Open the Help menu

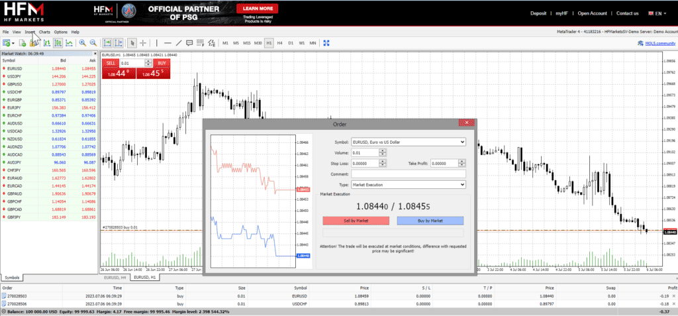[x=75, y=32]
